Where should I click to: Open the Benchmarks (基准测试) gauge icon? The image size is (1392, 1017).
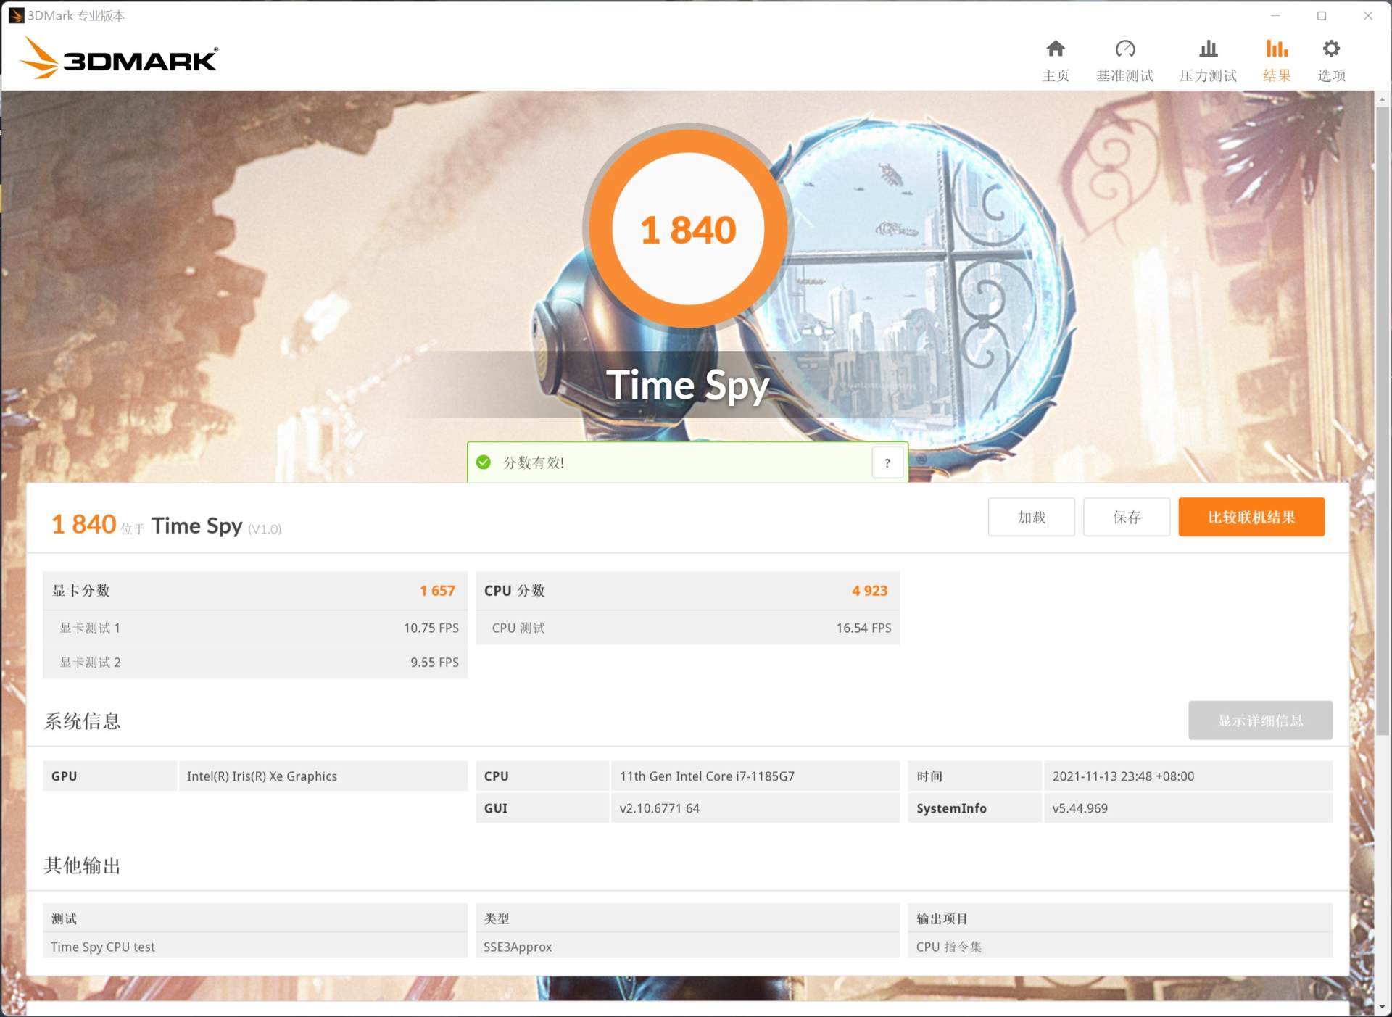[1124, 49]
